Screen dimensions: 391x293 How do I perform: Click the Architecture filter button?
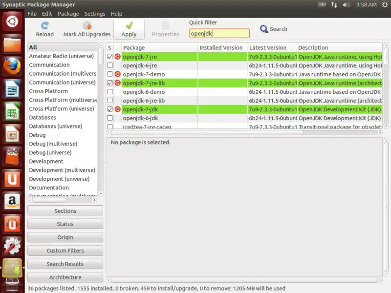pos(65,277)
